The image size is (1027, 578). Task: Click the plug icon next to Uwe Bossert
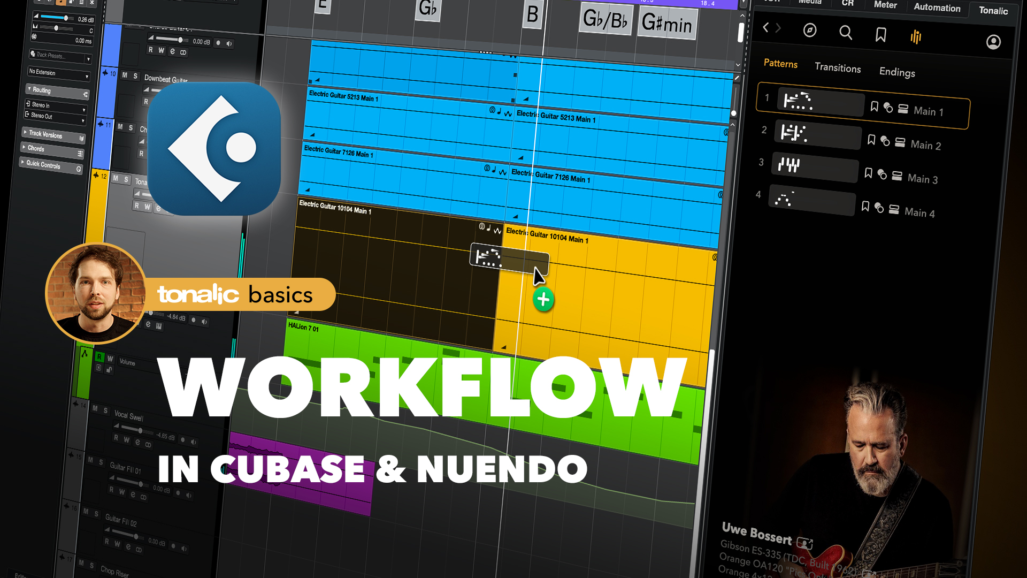point(804,544)
